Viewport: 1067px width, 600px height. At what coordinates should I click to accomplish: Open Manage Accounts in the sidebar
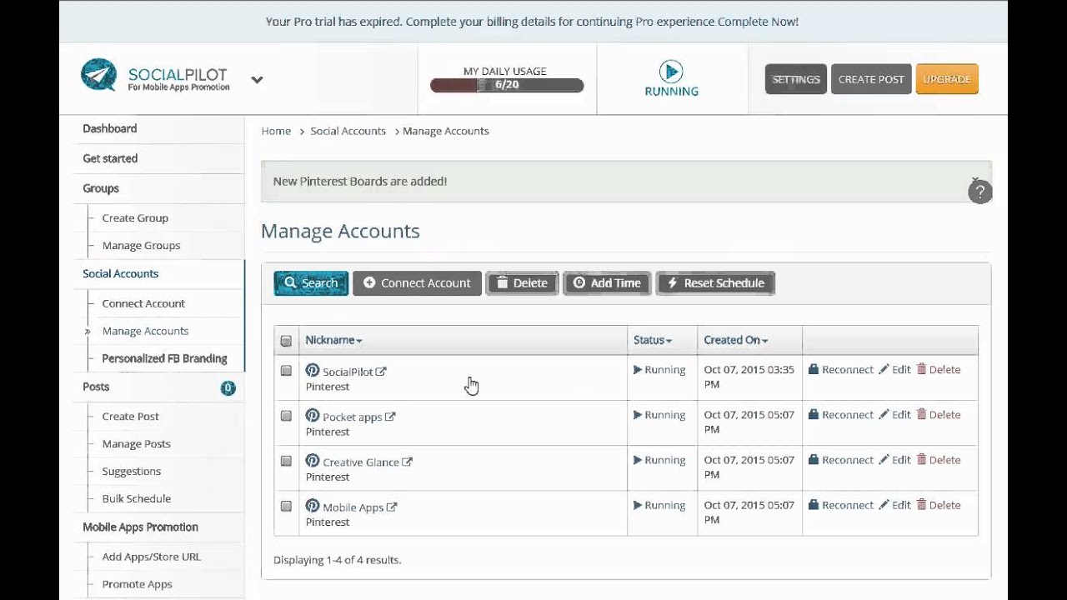click(145, 331)
